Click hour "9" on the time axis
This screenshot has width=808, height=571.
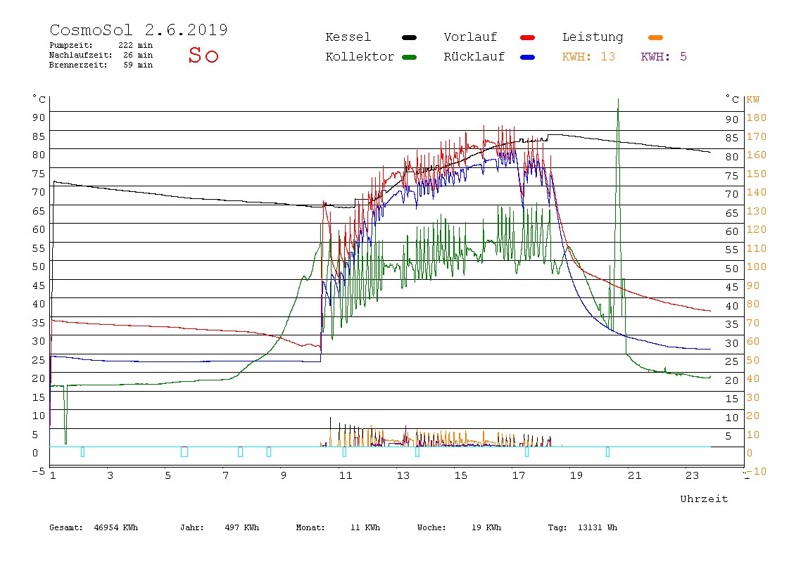tap(284, 475)
